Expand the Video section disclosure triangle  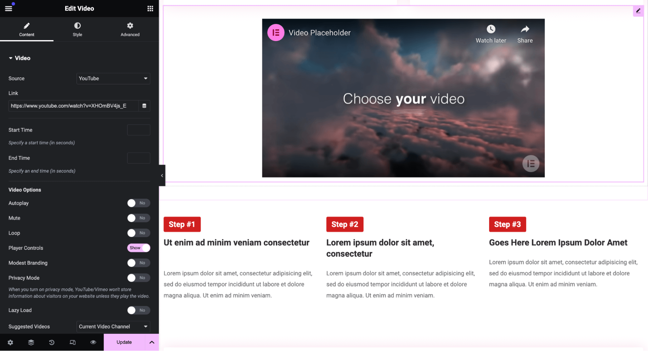[11, 58]
